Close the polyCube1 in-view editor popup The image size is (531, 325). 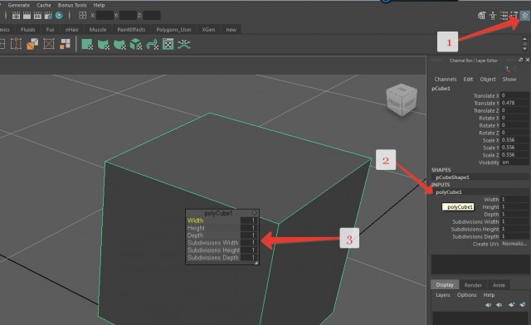pyautogui.click(x=255, y=213)
